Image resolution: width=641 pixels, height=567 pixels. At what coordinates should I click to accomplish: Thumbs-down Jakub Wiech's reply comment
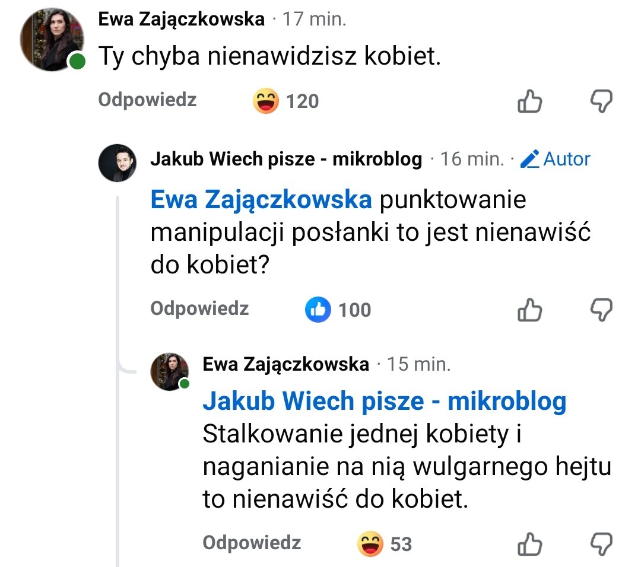click(601, 310)
